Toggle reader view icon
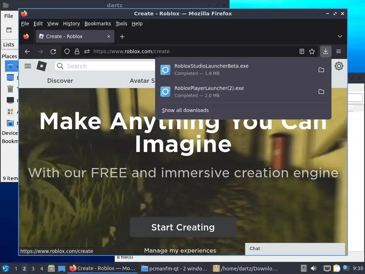The width and height of the screenshot is (365, 274). click(302, 51)
